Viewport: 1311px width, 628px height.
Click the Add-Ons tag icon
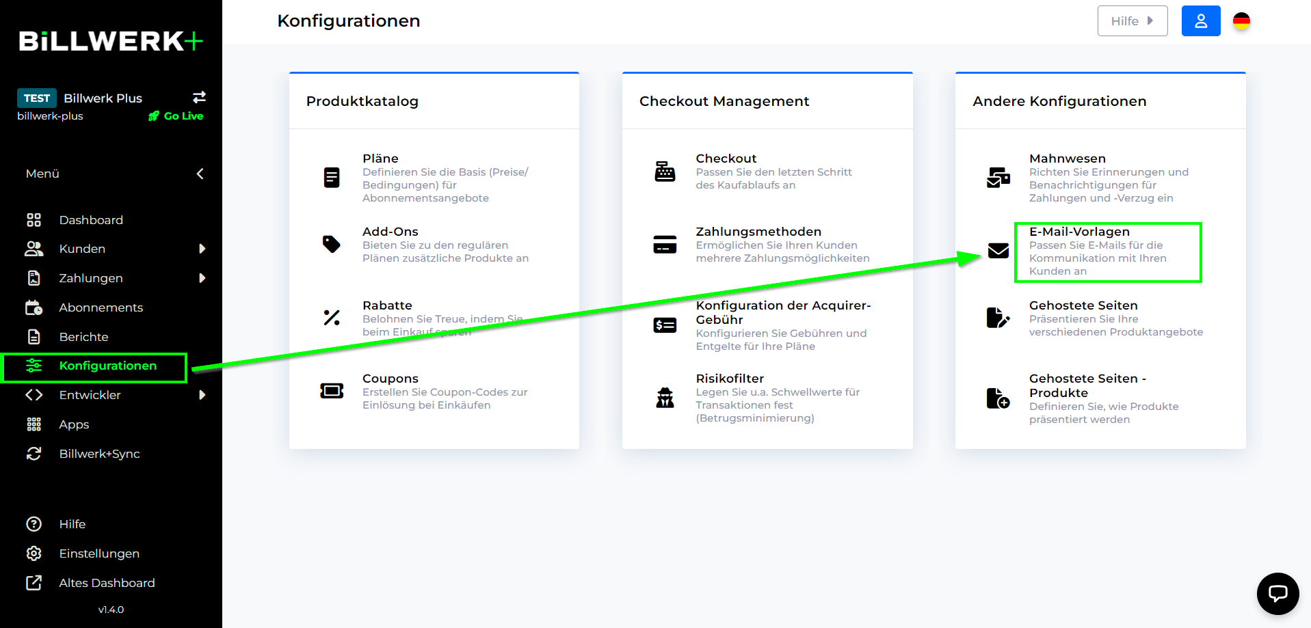[x=332, y=244]
